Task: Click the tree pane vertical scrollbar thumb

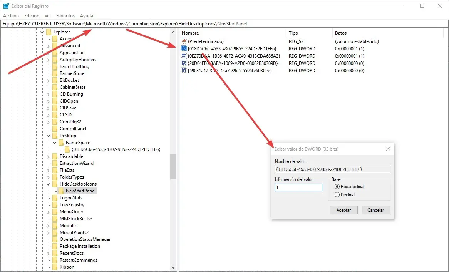Action: pyautogui.click(x=173, y=166)
